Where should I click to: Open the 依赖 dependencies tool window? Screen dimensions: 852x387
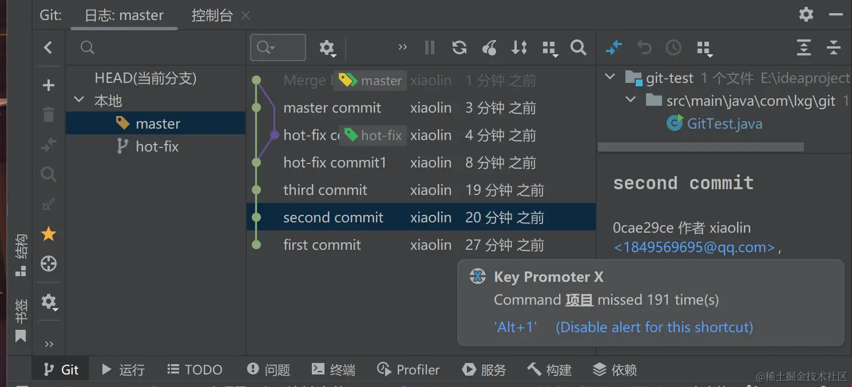click(615, 370)
